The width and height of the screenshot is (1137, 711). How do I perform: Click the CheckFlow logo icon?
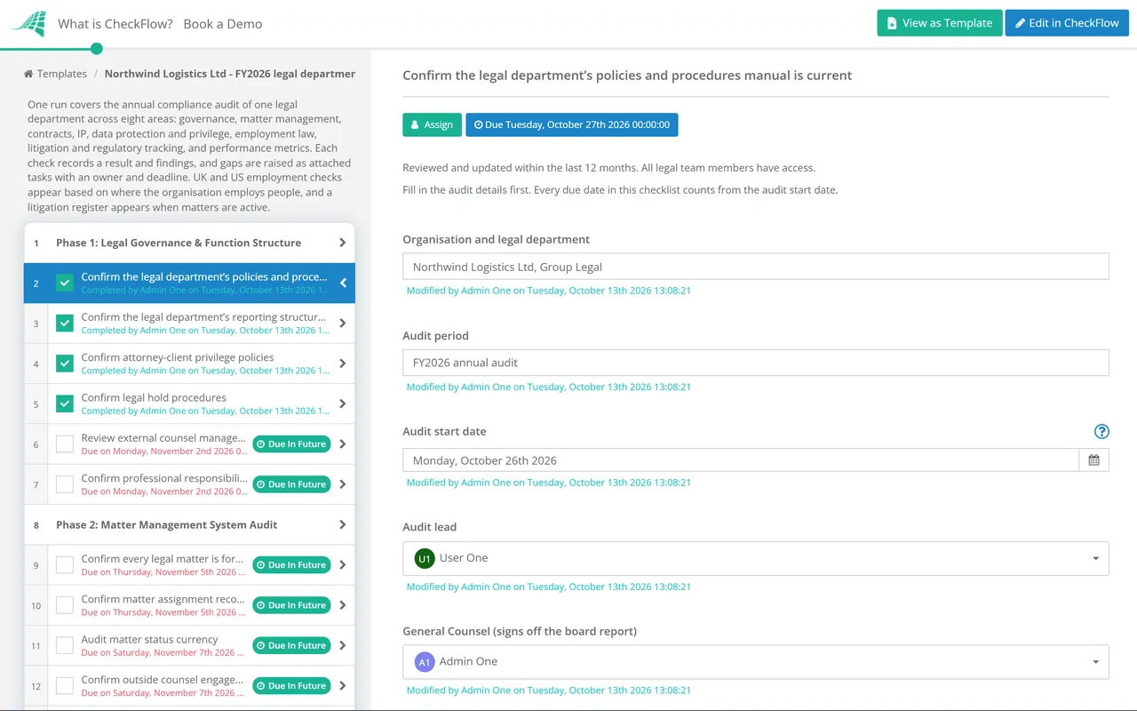28,23
